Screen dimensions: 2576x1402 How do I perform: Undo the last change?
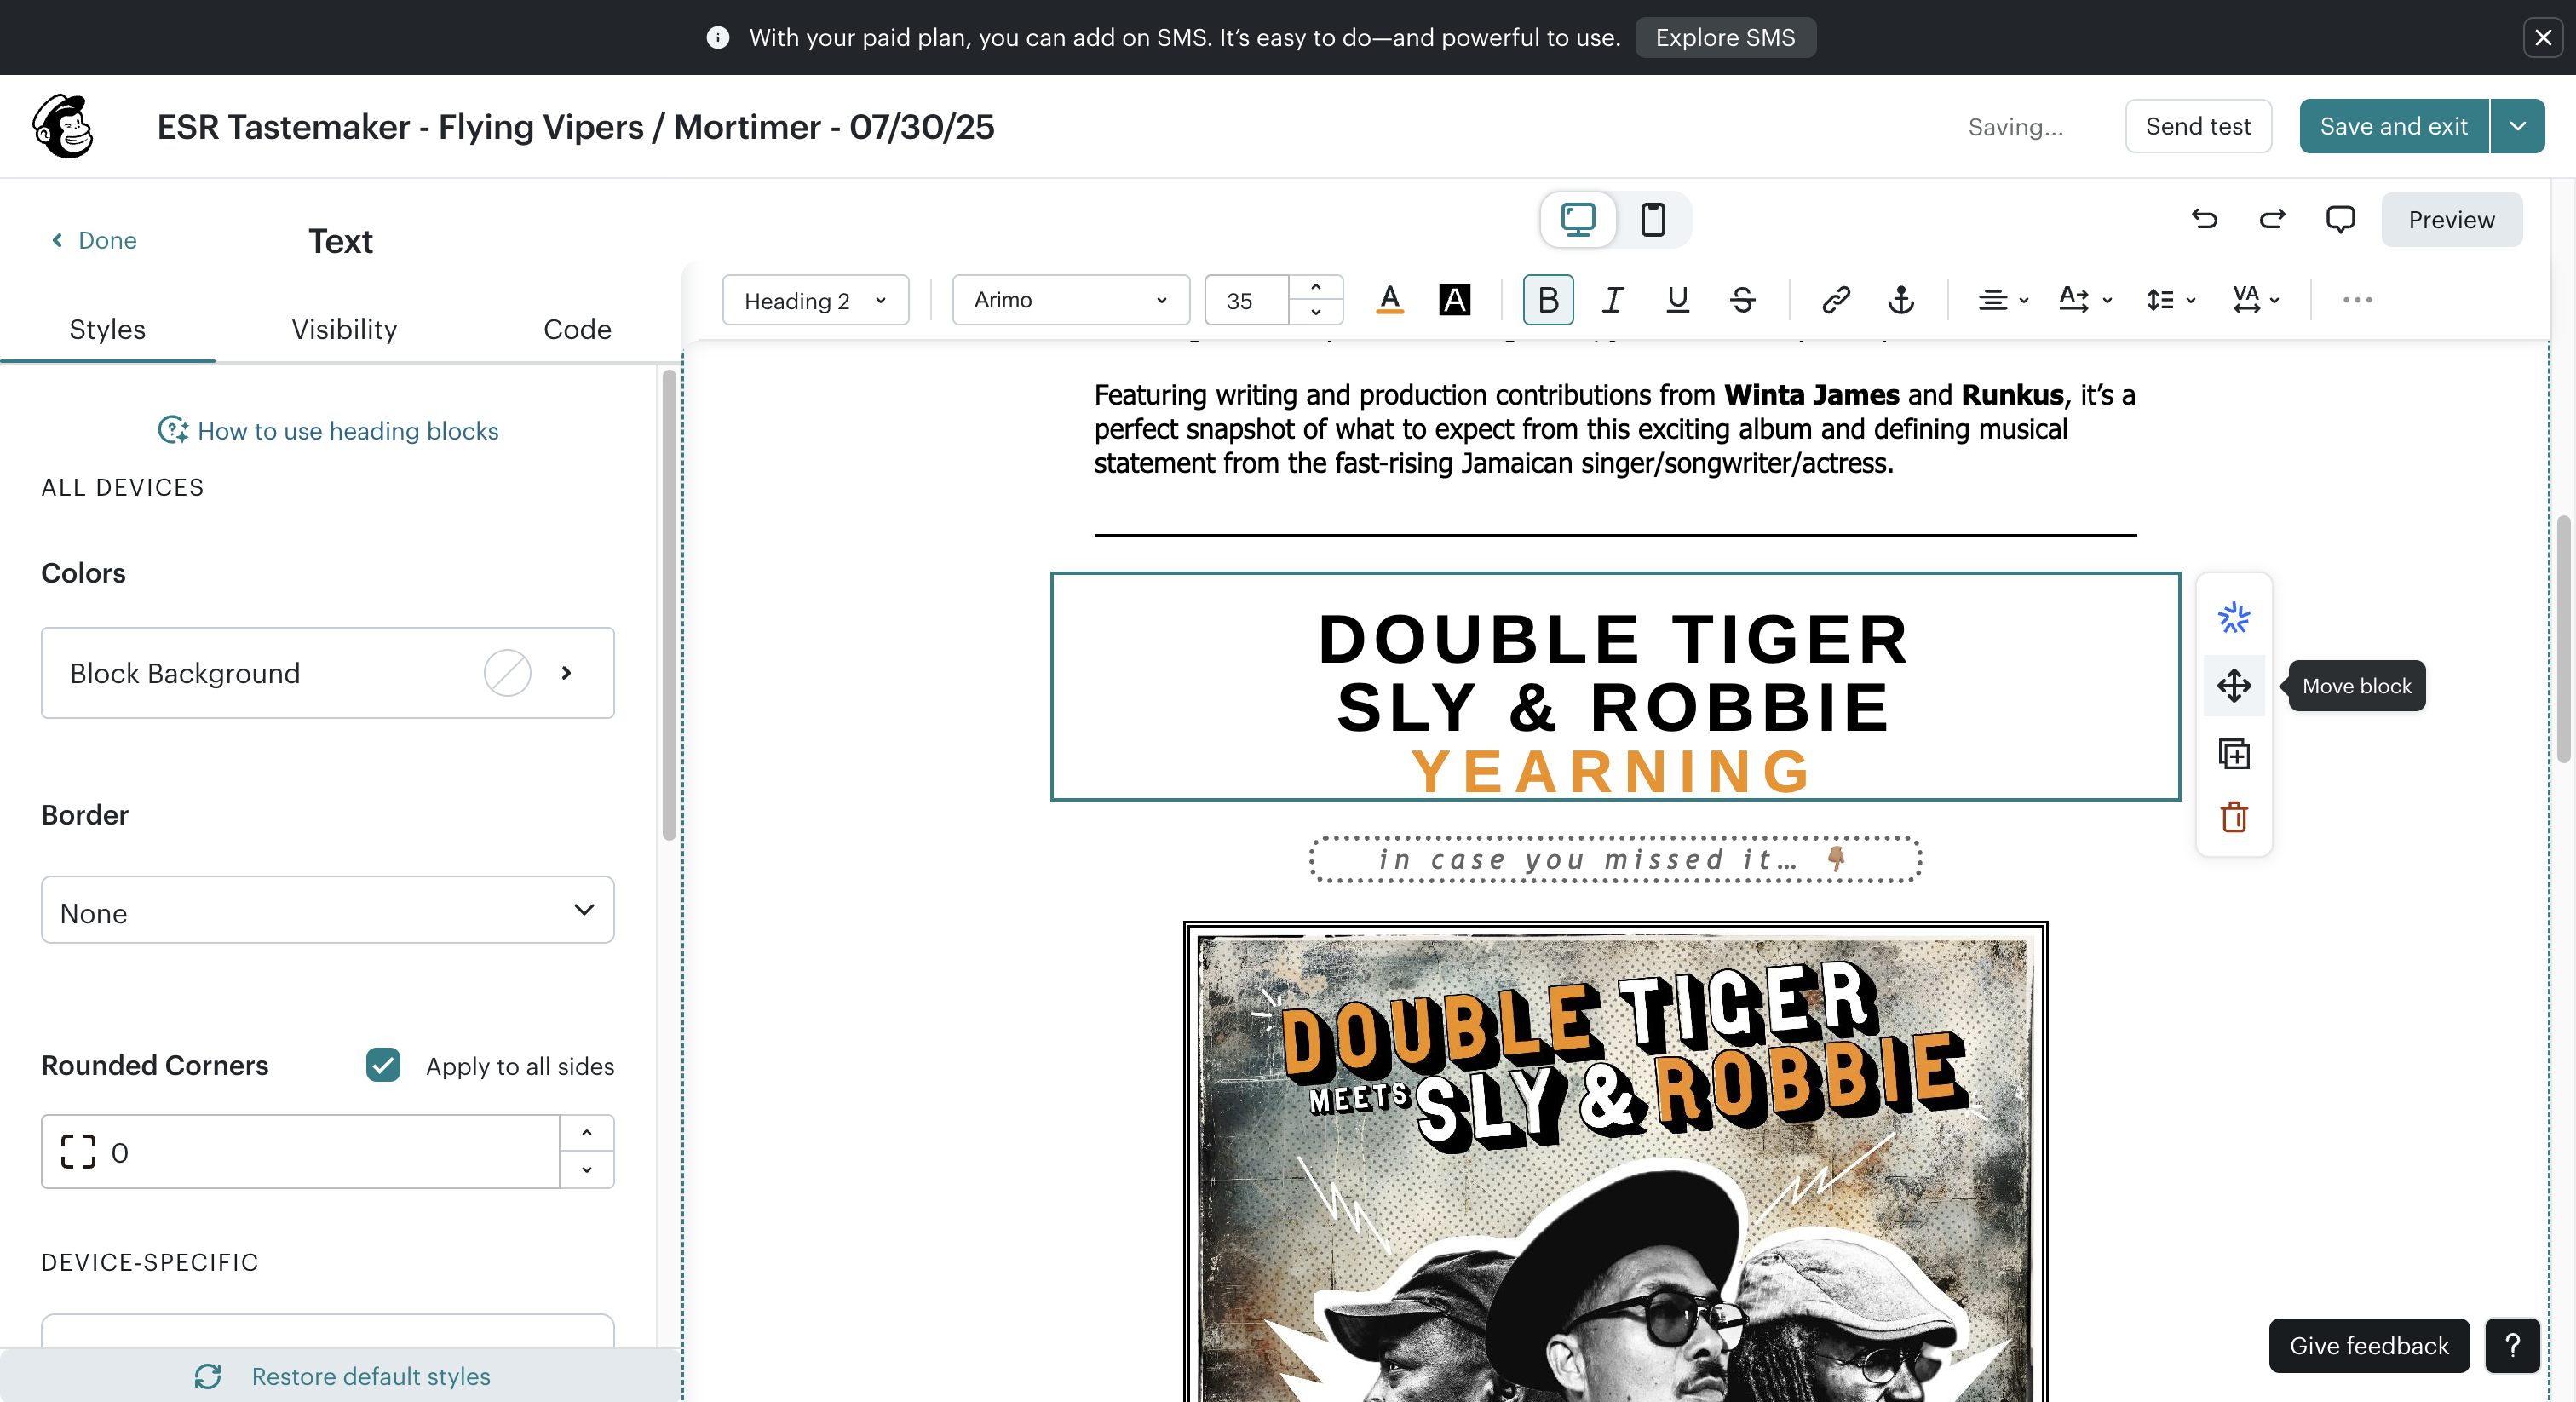click(x=2204, y=219)
